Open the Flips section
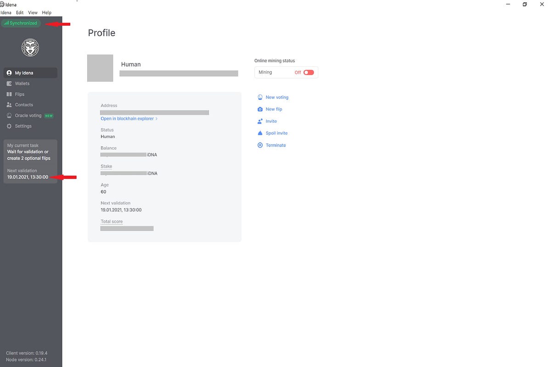 (18, 94)
